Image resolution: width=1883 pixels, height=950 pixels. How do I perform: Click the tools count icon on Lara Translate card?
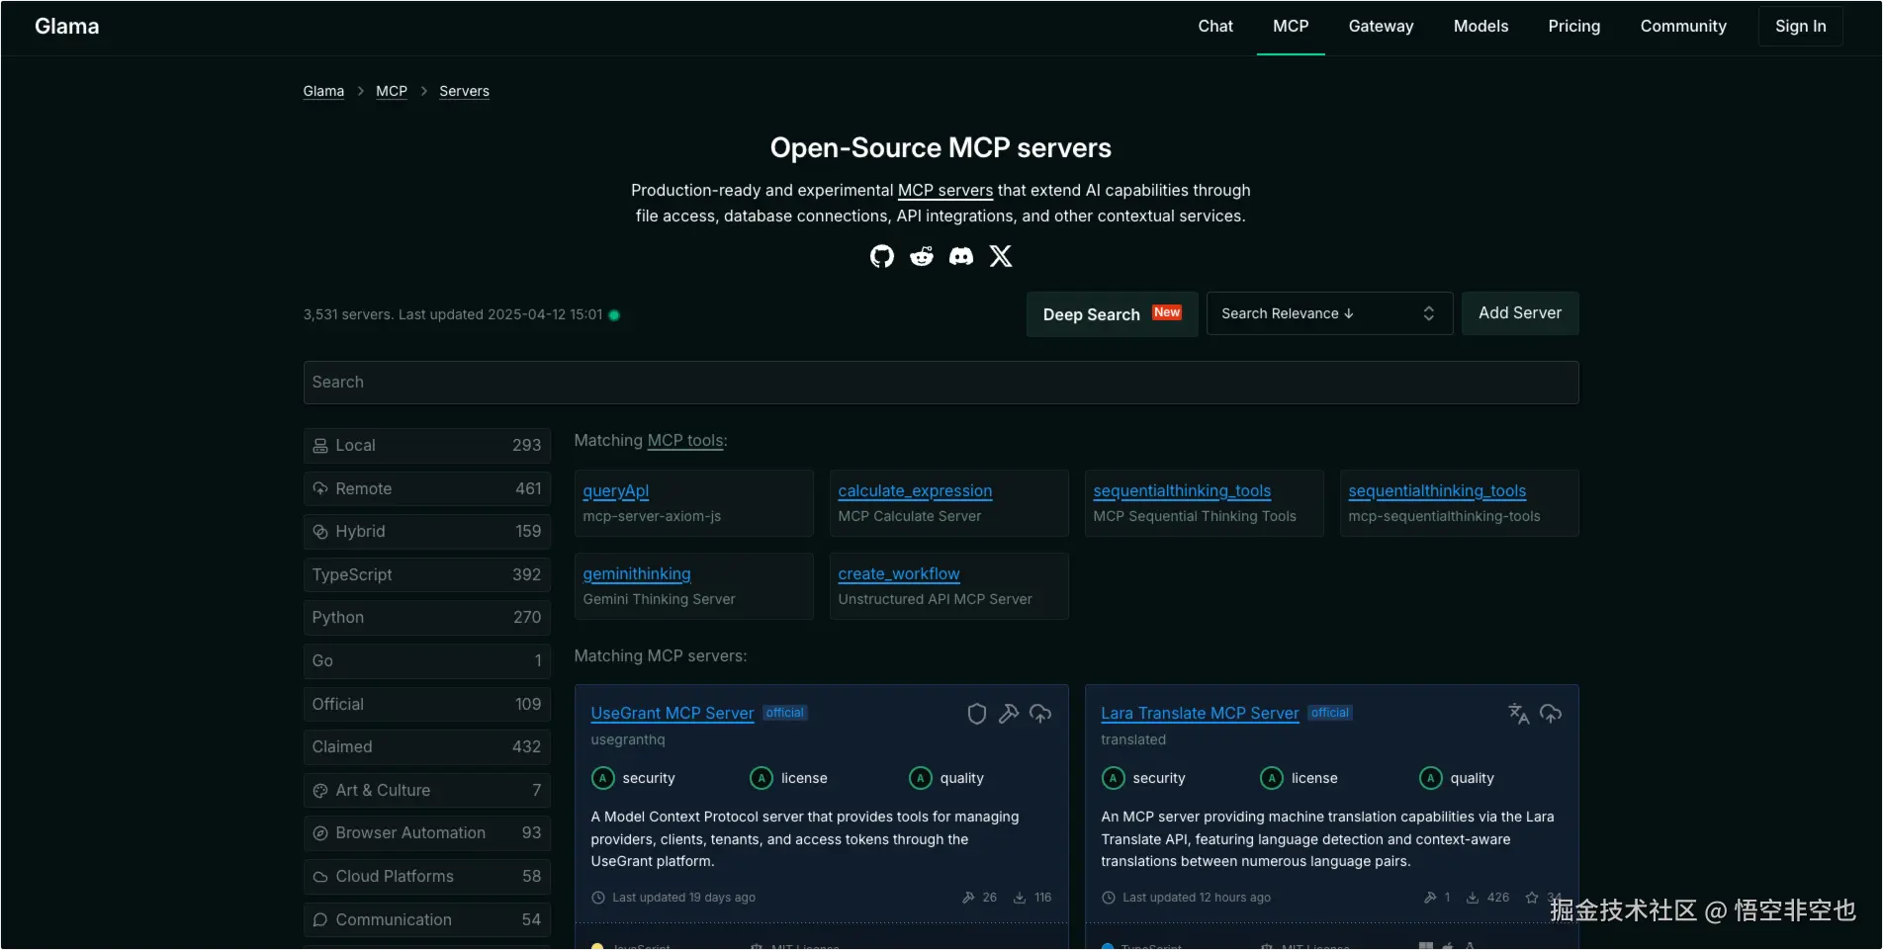point(1430,898)
